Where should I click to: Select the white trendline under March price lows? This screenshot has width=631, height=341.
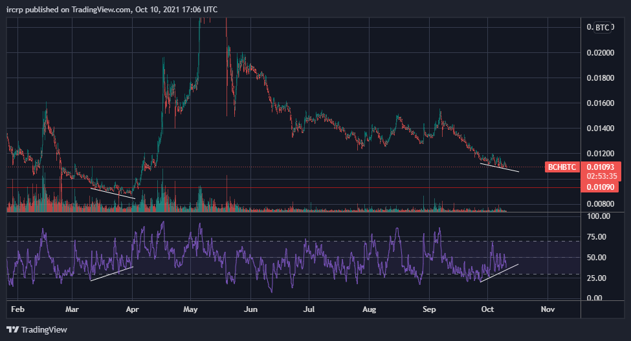tap(113, 193)
